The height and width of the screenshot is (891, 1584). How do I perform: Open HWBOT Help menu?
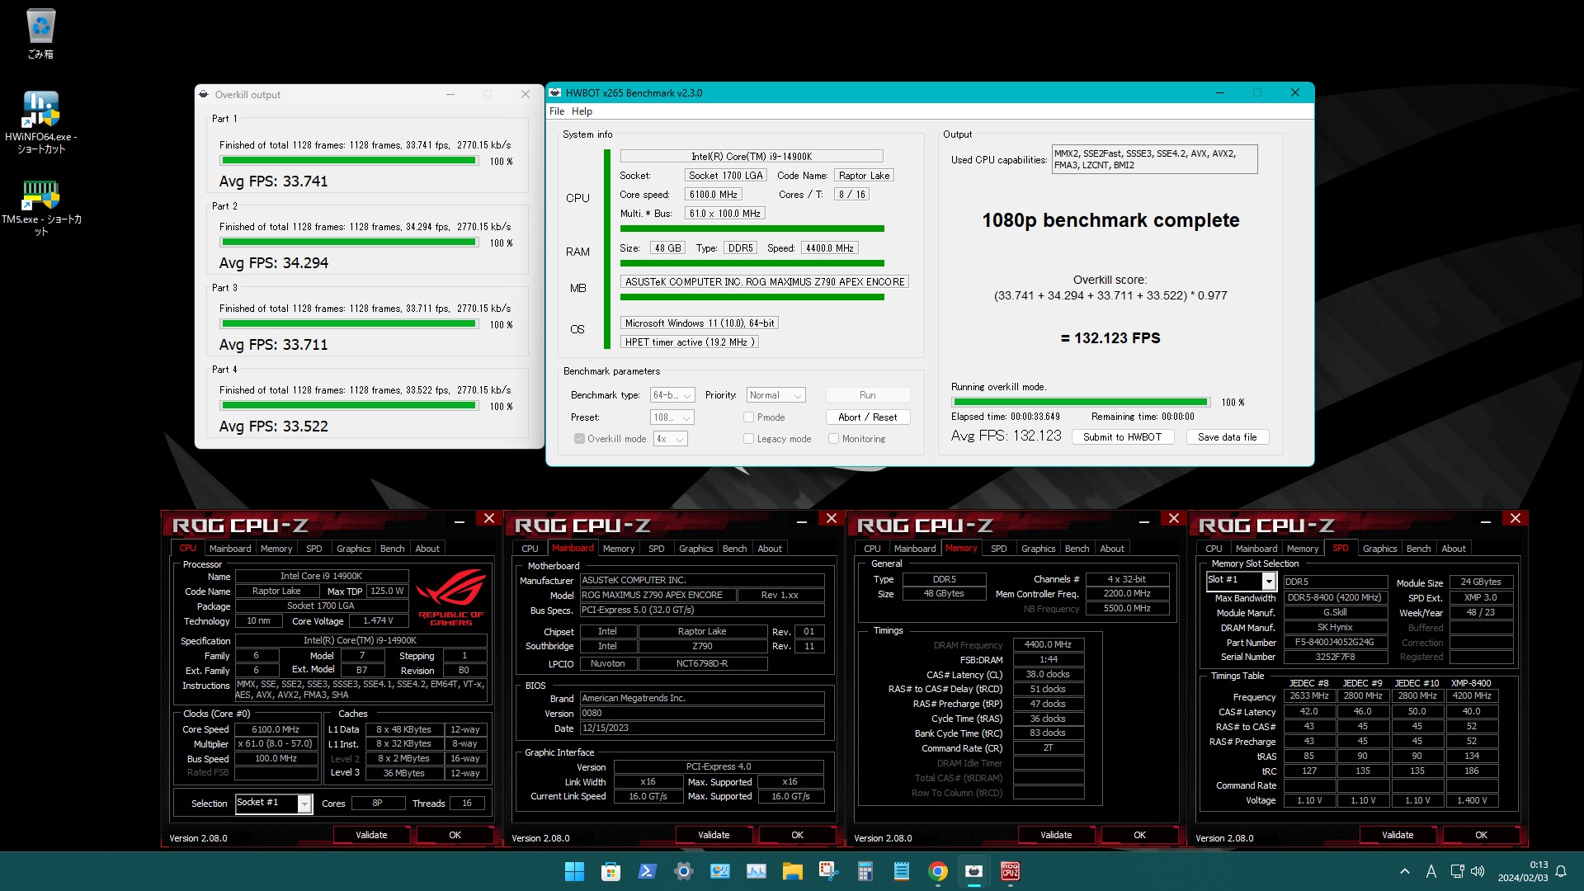tap(582, 111)
